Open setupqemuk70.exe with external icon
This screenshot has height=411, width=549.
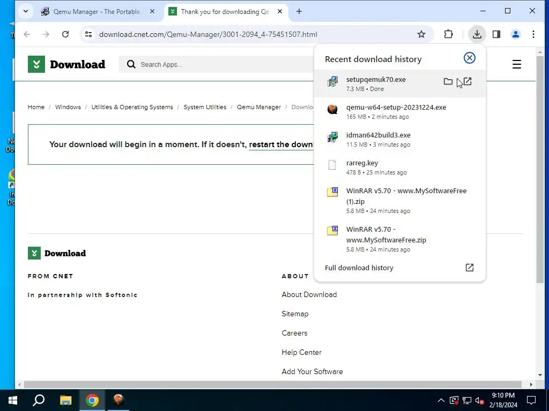[x=468, y=82]
